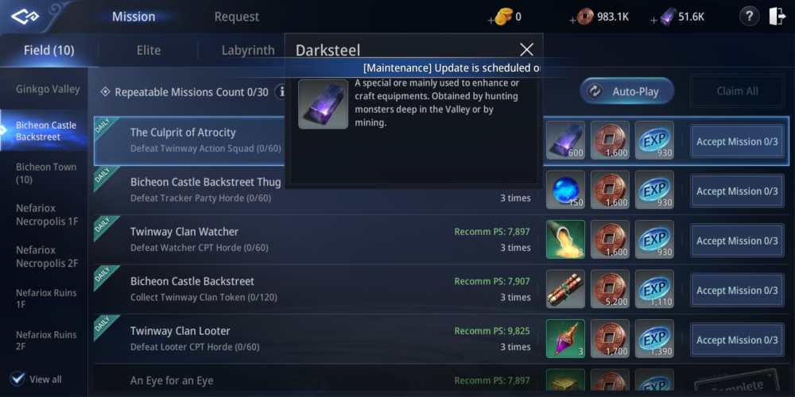The width and height of the screenshot is (795, 397).
Task: Tap the Darksteel 600 reward icon
Action: [565, 141]
